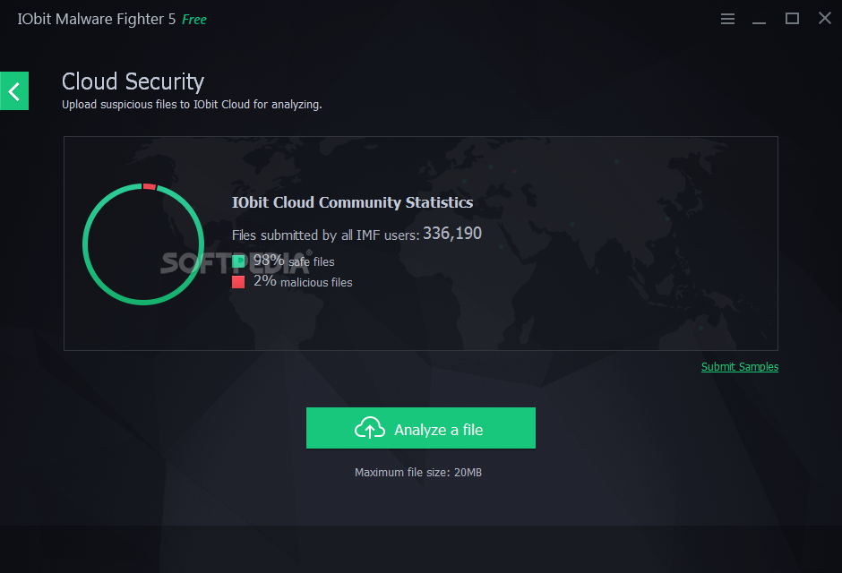Image resolution: width=842 pixels, height=573 pixels.
Task: Click the IObit Malware Fighter 5 title
Action: [x=97, y=20]
